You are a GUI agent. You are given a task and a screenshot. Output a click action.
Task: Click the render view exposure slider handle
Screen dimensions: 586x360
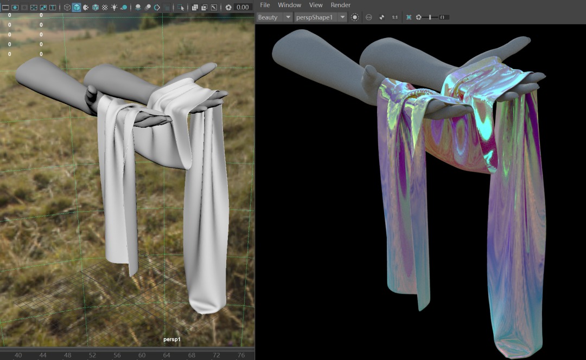(430, 17)
